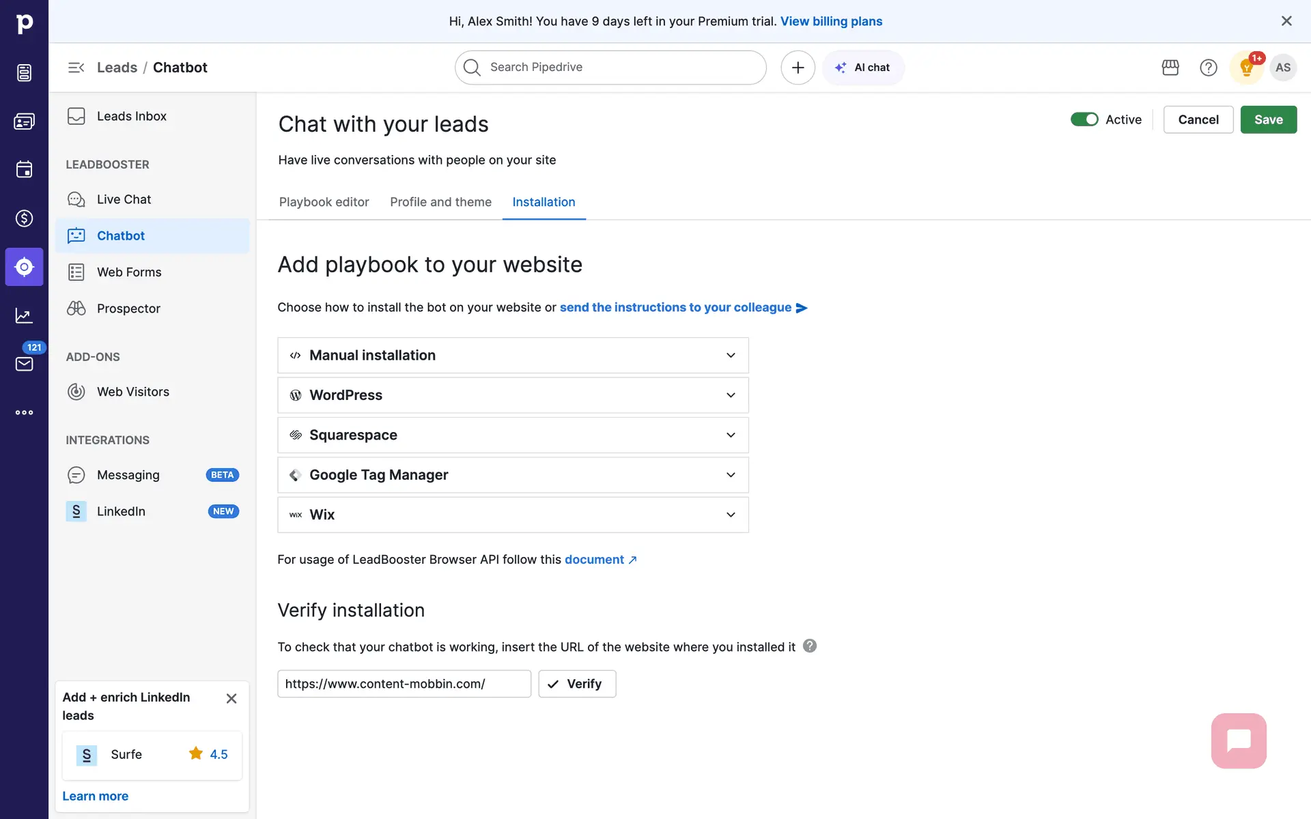Click the Deals dollar icon in left rail
The width and height of the screenshot is (1311, 819).
point(24,218)
